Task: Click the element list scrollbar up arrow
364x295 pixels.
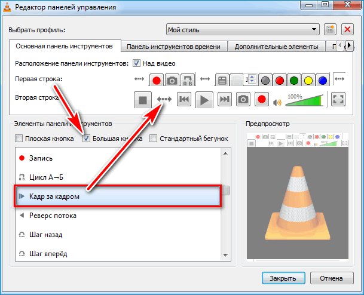Action: click(x=225, y=153)
